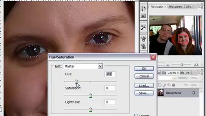Viewport: 206px width, 116px height.
Task: Click the Saturation slider handle
Action: pyautogui.click(x=90, y=96)
